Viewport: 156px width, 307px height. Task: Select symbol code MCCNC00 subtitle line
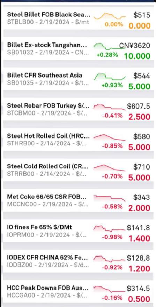point(48,204)
